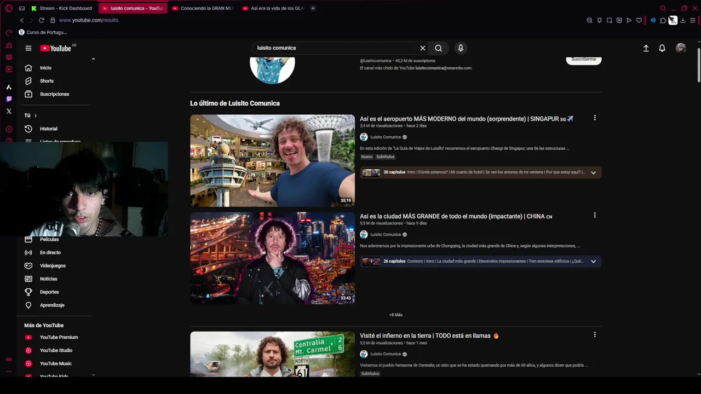Image resolution: width=701 pixels, height=394 pixels.
Task: Click the YouTube logo
Action: click(55, 48)
